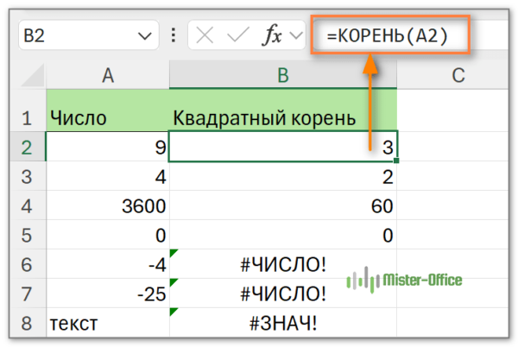
Task: Expand the Name Box dropdown arrow
Action: pyautogui.click(x=142, y=36)
